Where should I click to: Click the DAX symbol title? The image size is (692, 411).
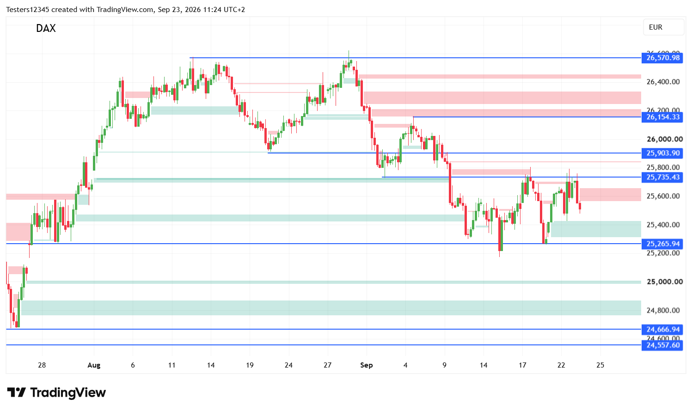(x=46, y=28)
